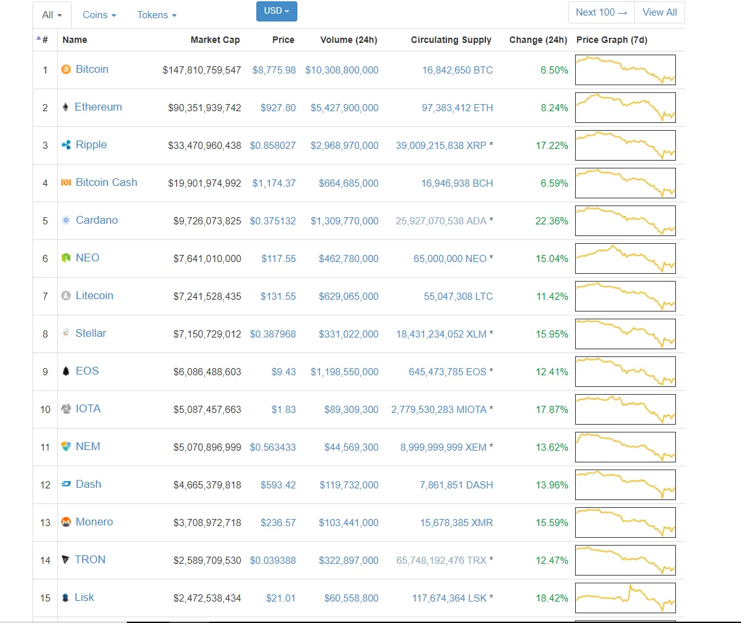
Task: Open the NEO coin page link
Action: click(87, 258)
